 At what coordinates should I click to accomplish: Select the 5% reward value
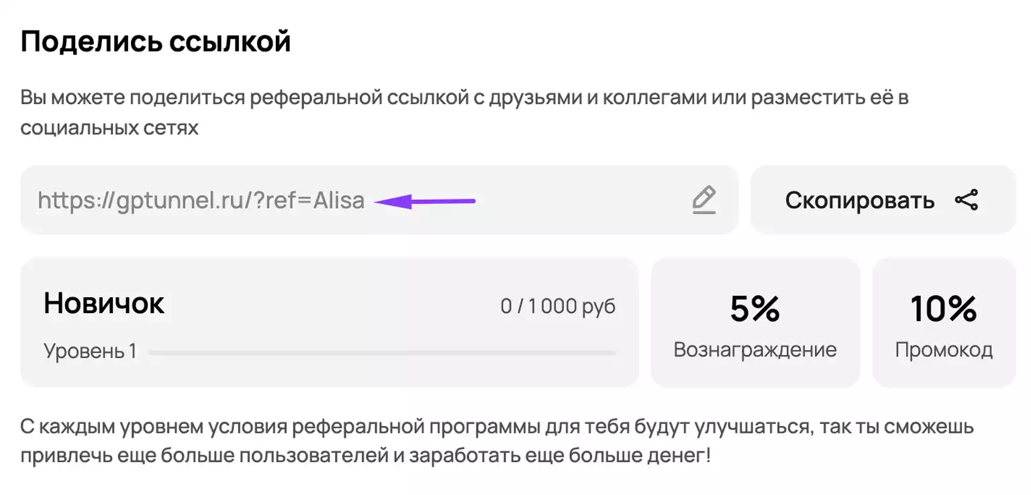coord(755,309)
